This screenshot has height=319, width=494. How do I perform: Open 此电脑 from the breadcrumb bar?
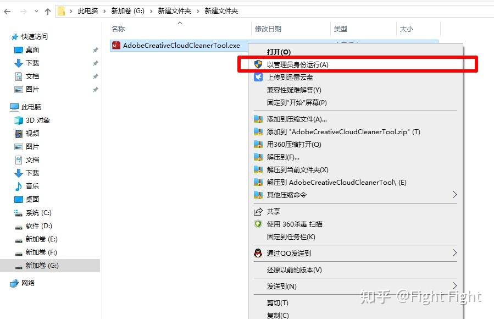click(x=88, y=10)
